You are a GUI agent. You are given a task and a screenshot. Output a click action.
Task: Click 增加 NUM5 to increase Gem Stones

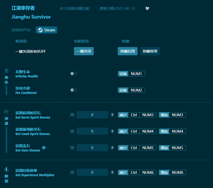[173, 148]
